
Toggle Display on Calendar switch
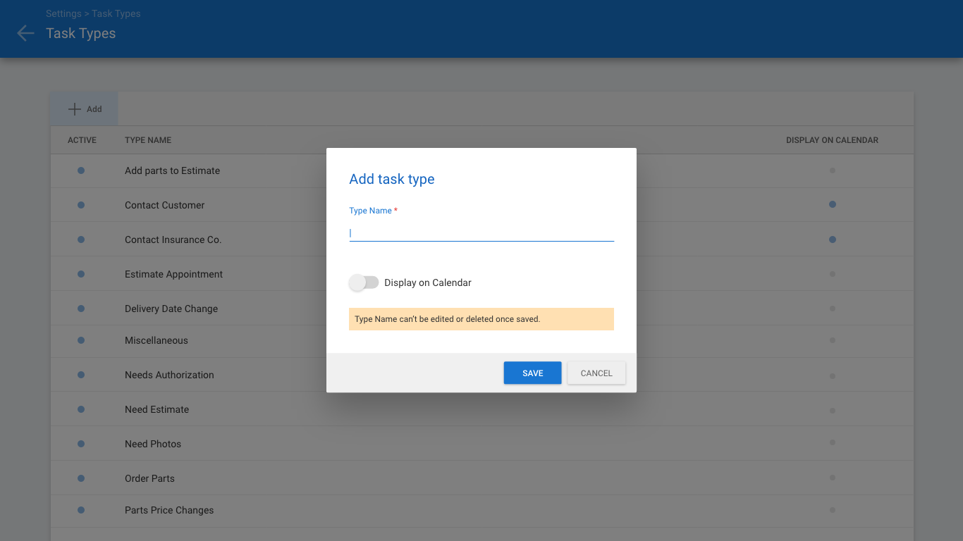[364, 282]
